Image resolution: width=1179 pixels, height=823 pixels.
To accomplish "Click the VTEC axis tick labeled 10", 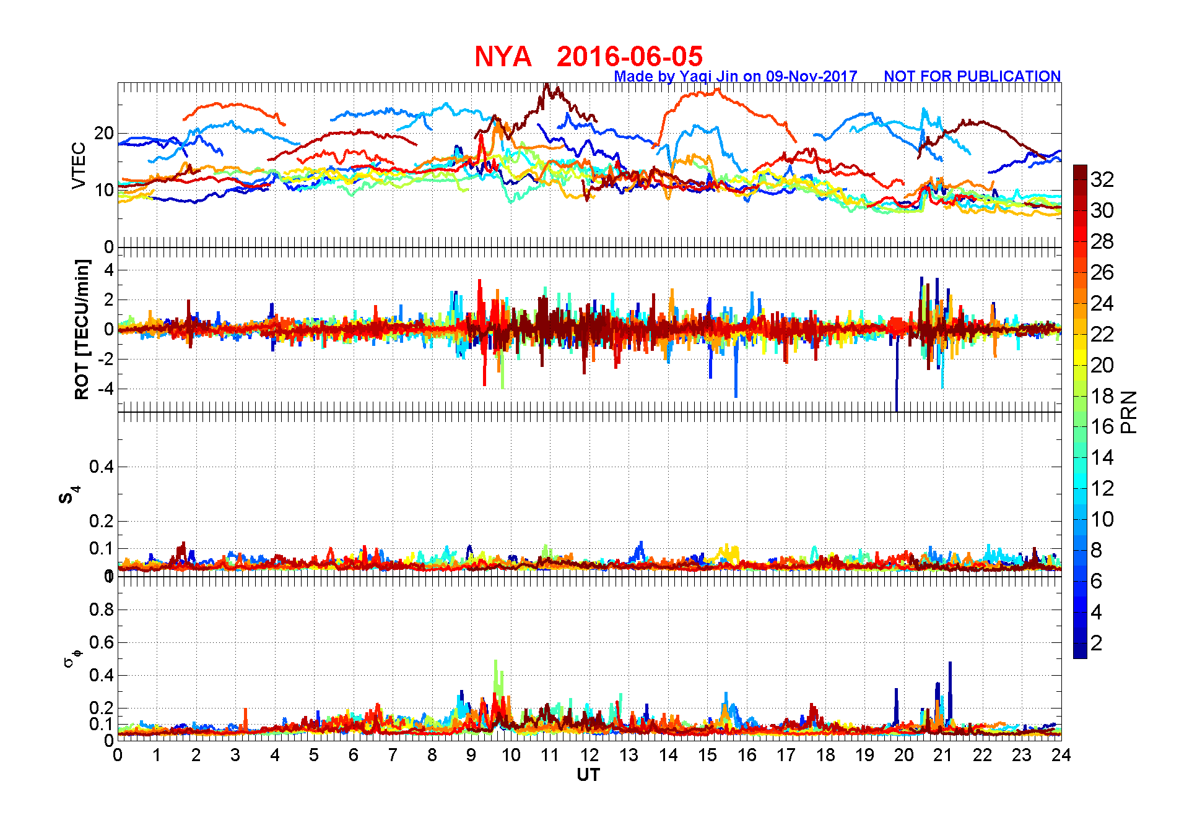I will [104, 190].
